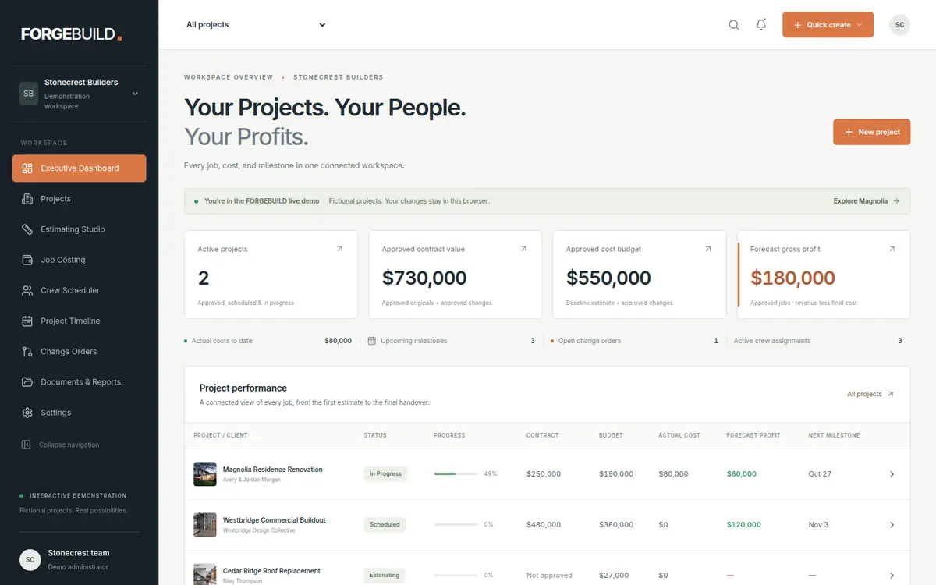Open arrow icon on Forecast gross profit card

point(892,249)
